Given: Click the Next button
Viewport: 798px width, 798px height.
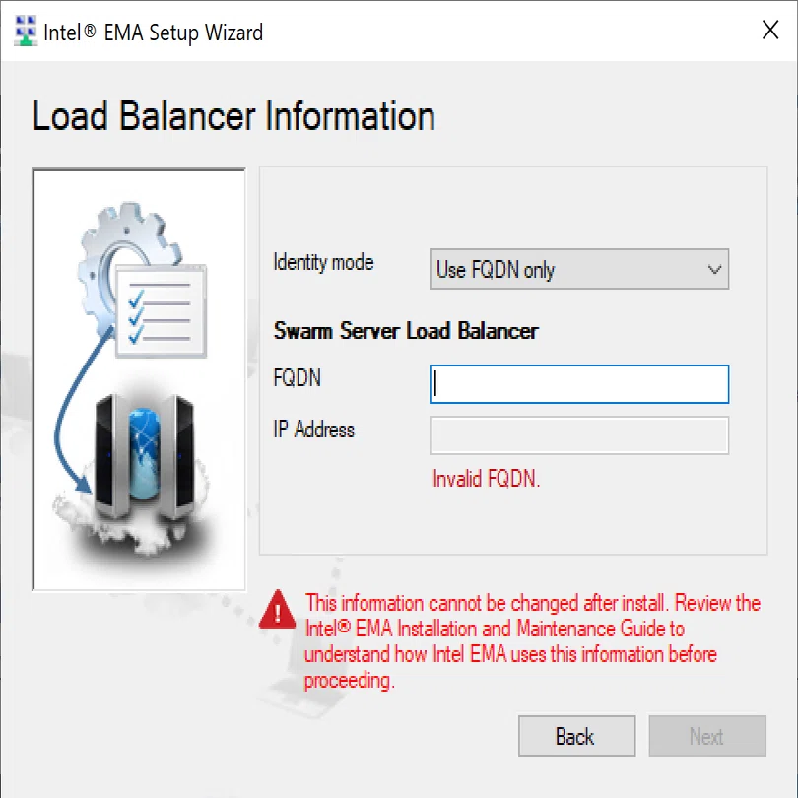Looking at the screenshot, I should click(707, 736).
